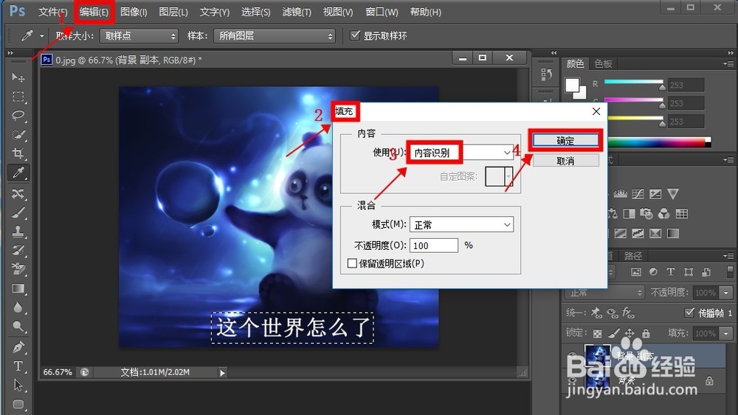Switch to the 色板 tab
This screenshot has width=738, height=415.
click(x=603, y=63)
